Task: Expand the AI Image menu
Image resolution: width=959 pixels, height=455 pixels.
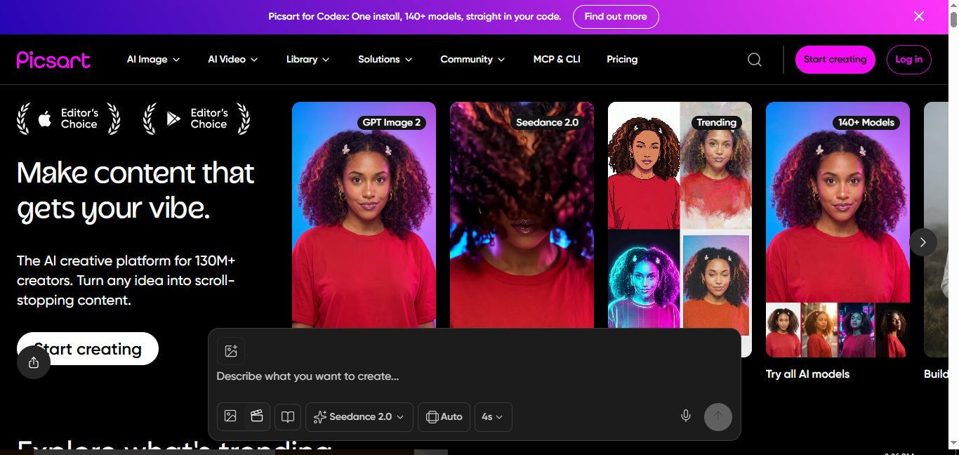Action: [x=153, y=60]
